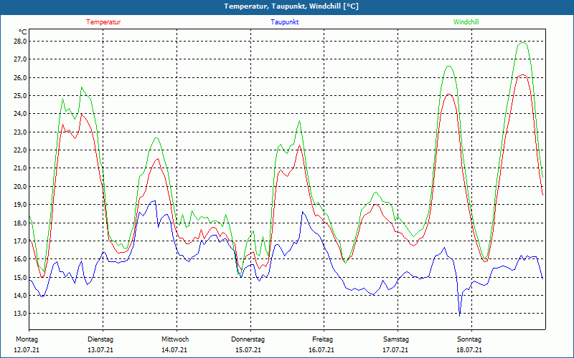The width and height of the screenshot is (574, 358).
Task: Select the blue 'Taupunkt' legend label
Action: [284, 22]
